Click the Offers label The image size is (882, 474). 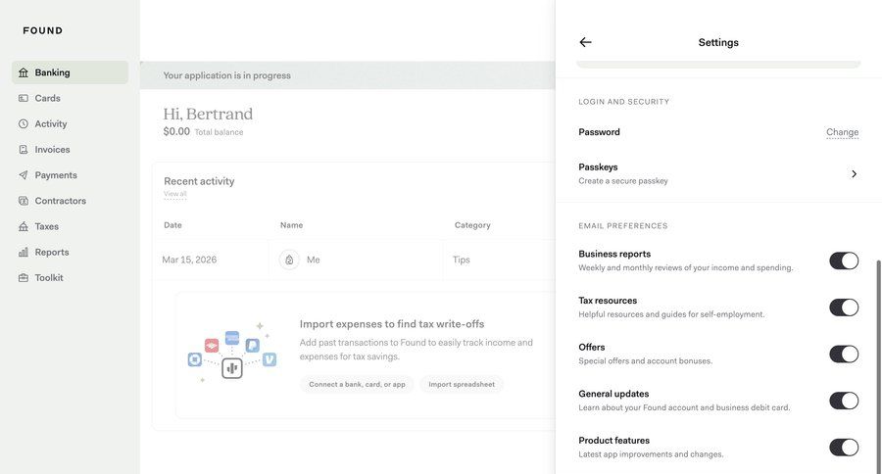(592, 348)
